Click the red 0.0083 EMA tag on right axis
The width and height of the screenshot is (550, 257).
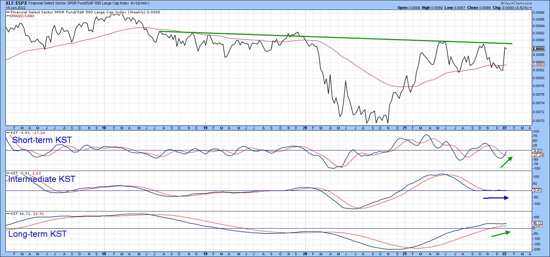point(537,64)
